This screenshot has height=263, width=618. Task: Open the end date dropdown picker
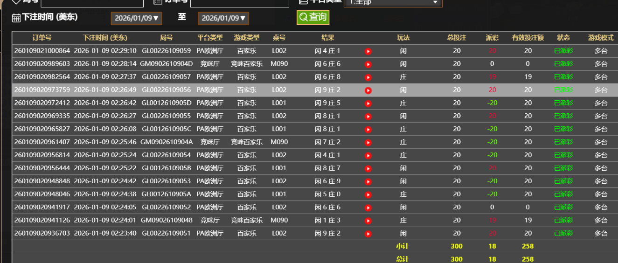coord(223,18)
